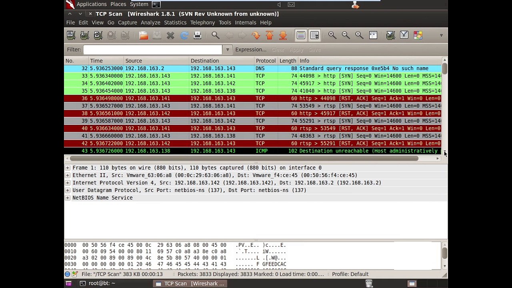The width and height of the screenshot is (512, 288).
Task: Open the File menu
Action: pos(70,22)
